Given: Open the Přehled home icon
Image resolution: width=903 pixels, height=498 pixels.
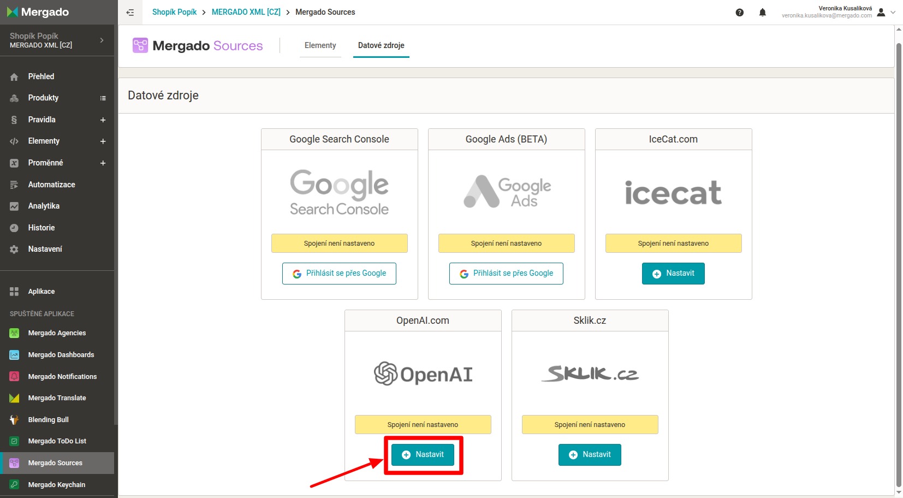Looking at the screenshot, I should (x=14, y=77).
